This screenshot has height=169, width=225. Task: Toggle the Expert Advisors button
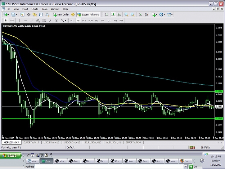[x=88, y=14]
